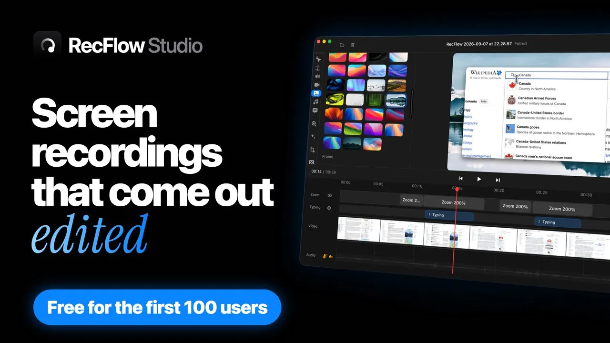Open the text cursor sidebar tool
This screenshot has width=610, height=343.
click(317, 68)
